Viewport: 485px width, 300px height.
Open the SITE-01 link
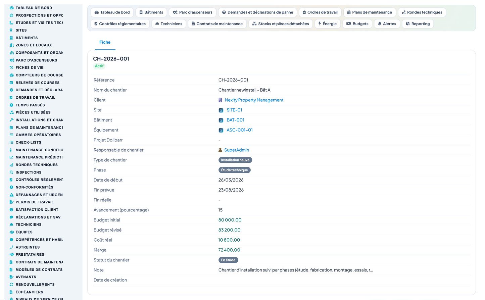(234, 110)
